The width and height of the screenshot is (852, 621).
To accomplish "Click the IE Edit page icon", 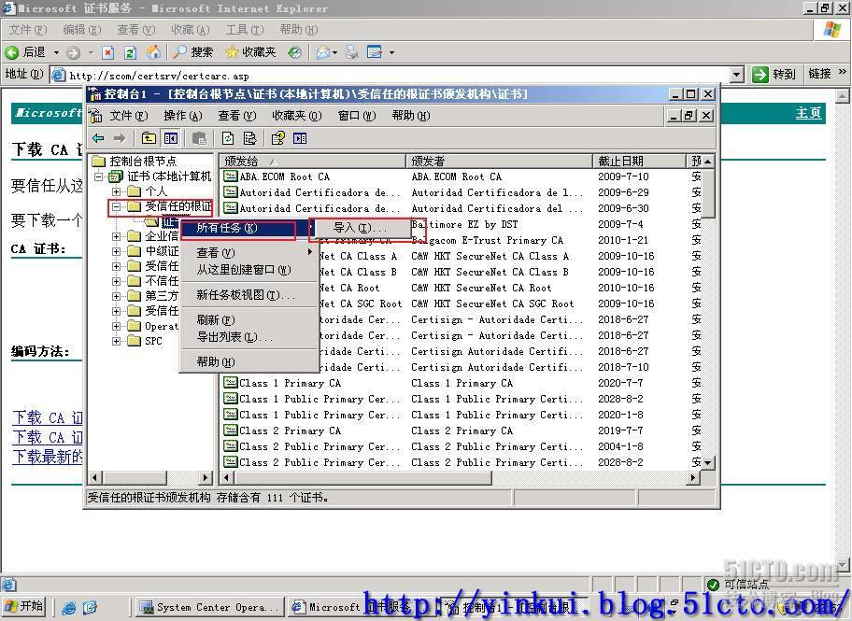I will coord(375,52).
